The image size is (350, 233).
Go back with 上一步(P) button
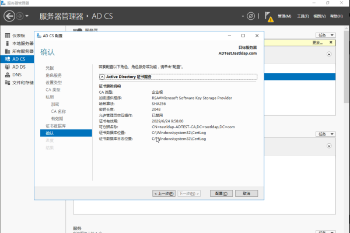[x=164, y=193]
